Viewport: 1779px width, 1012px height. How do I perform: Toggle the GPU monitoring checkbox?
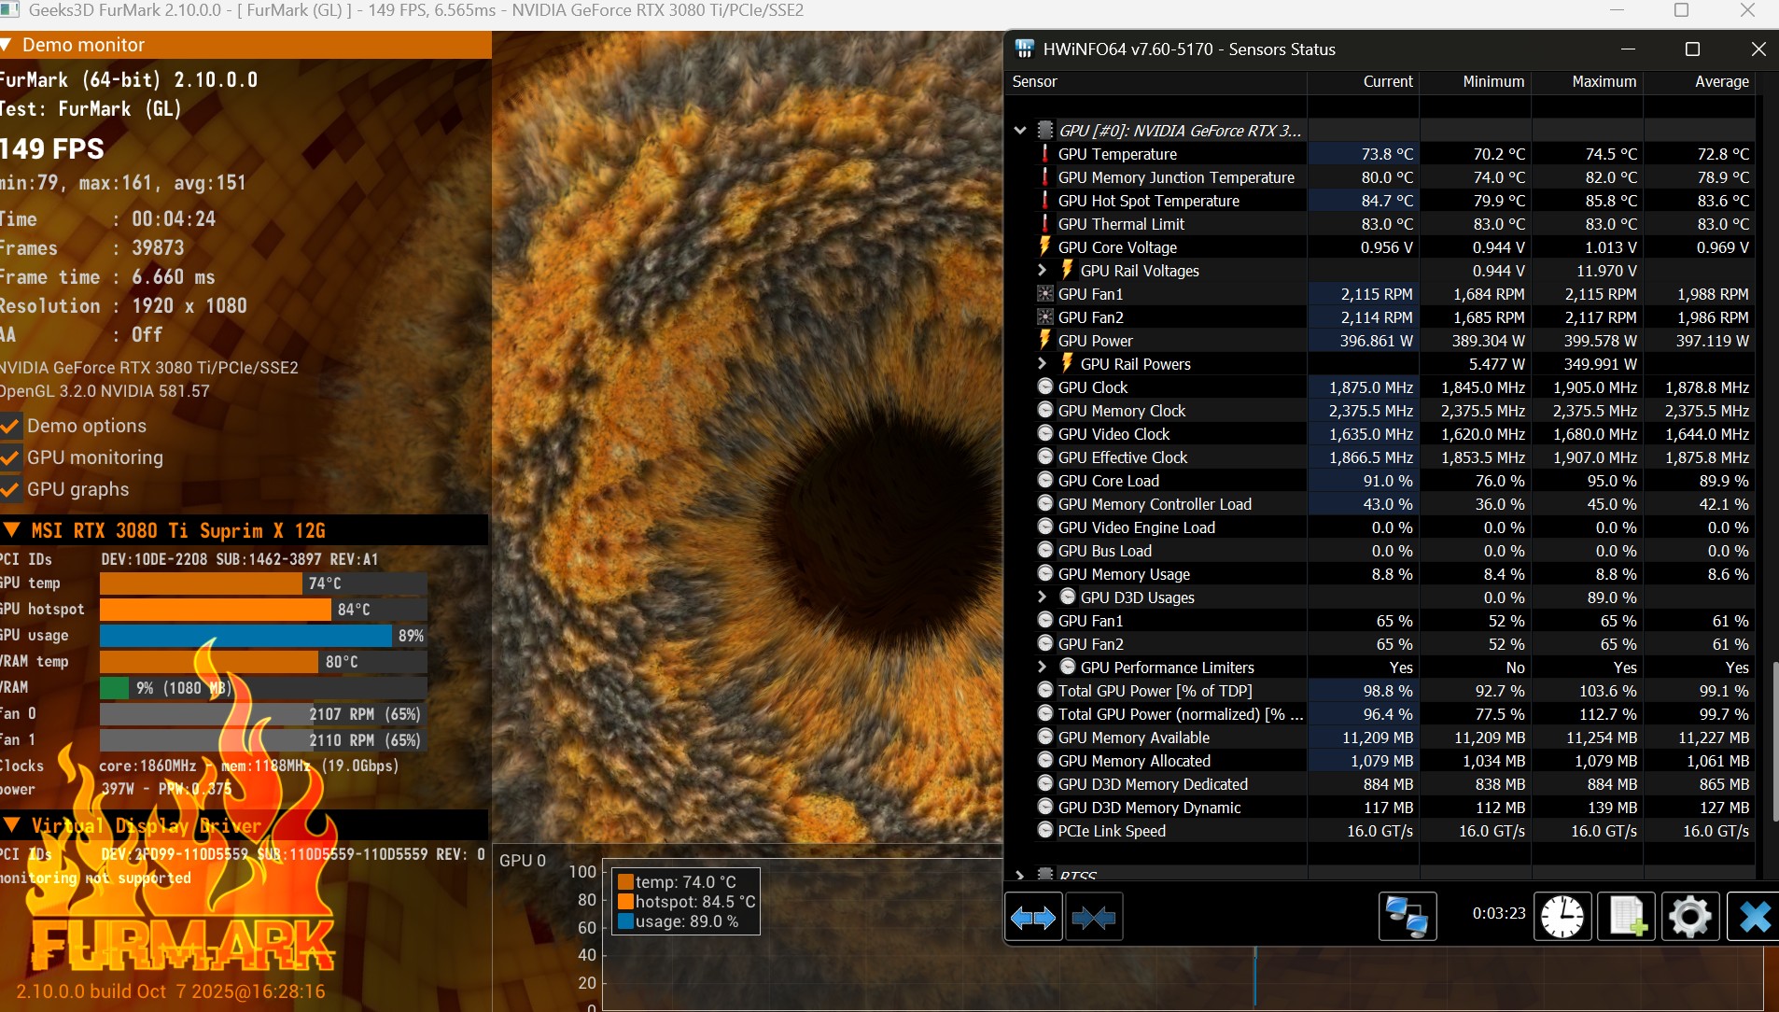(x=11, y=458)
